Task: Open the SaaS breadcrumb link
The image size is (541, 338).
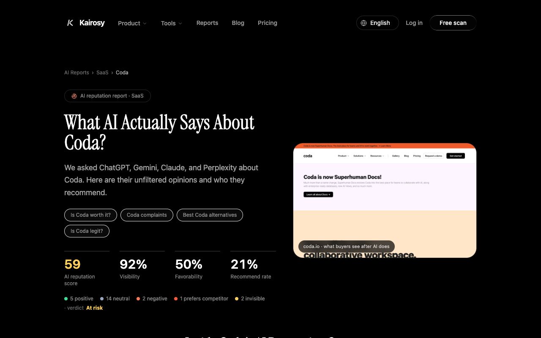Action: 102,73
